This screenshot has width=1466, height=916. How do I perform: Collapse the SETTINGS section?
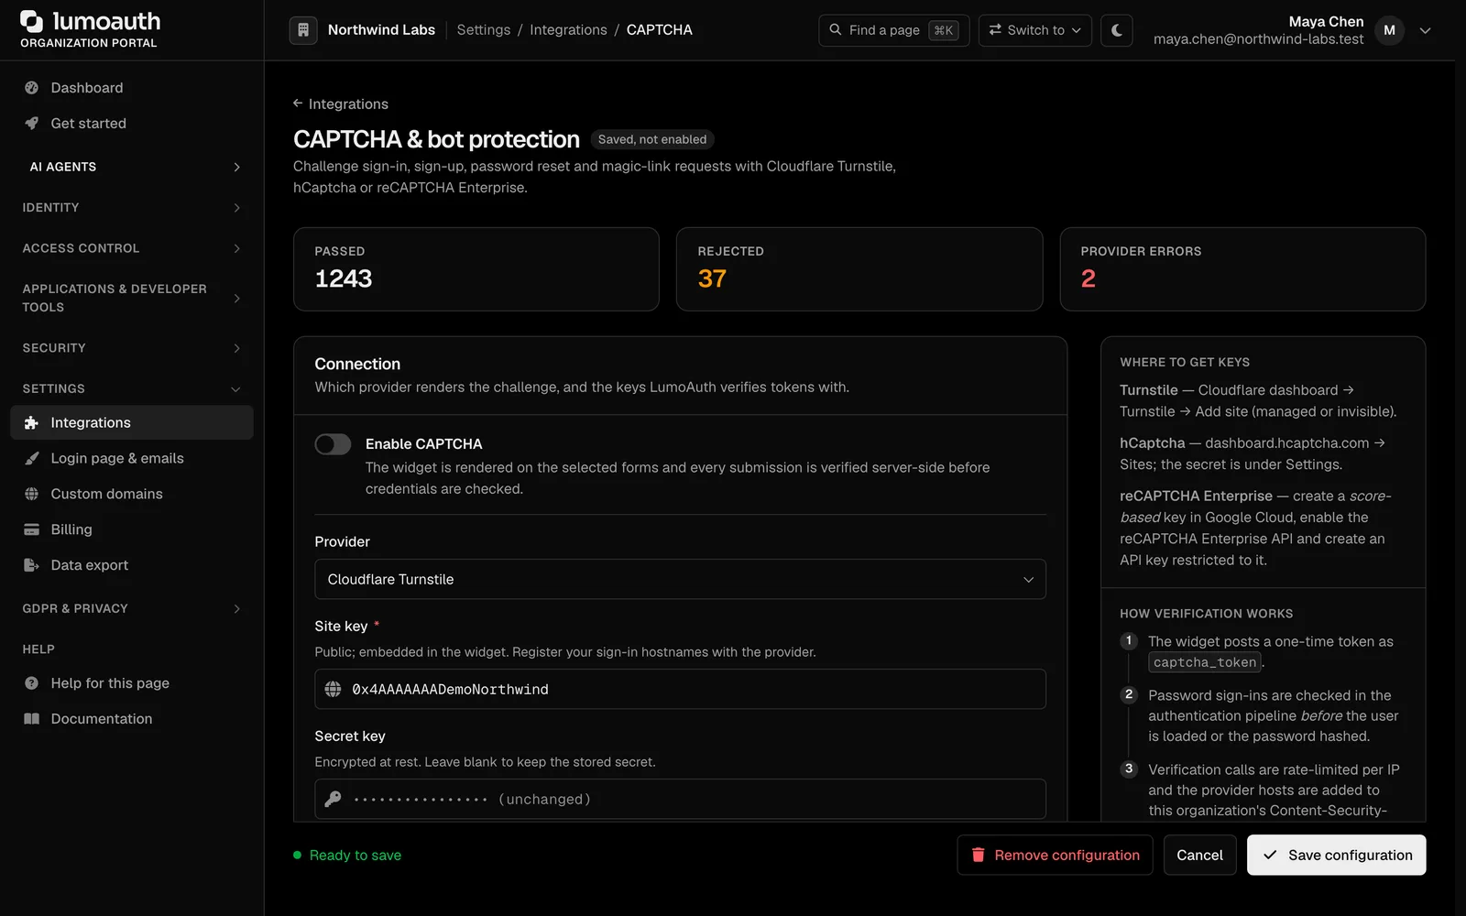(132, 388)
